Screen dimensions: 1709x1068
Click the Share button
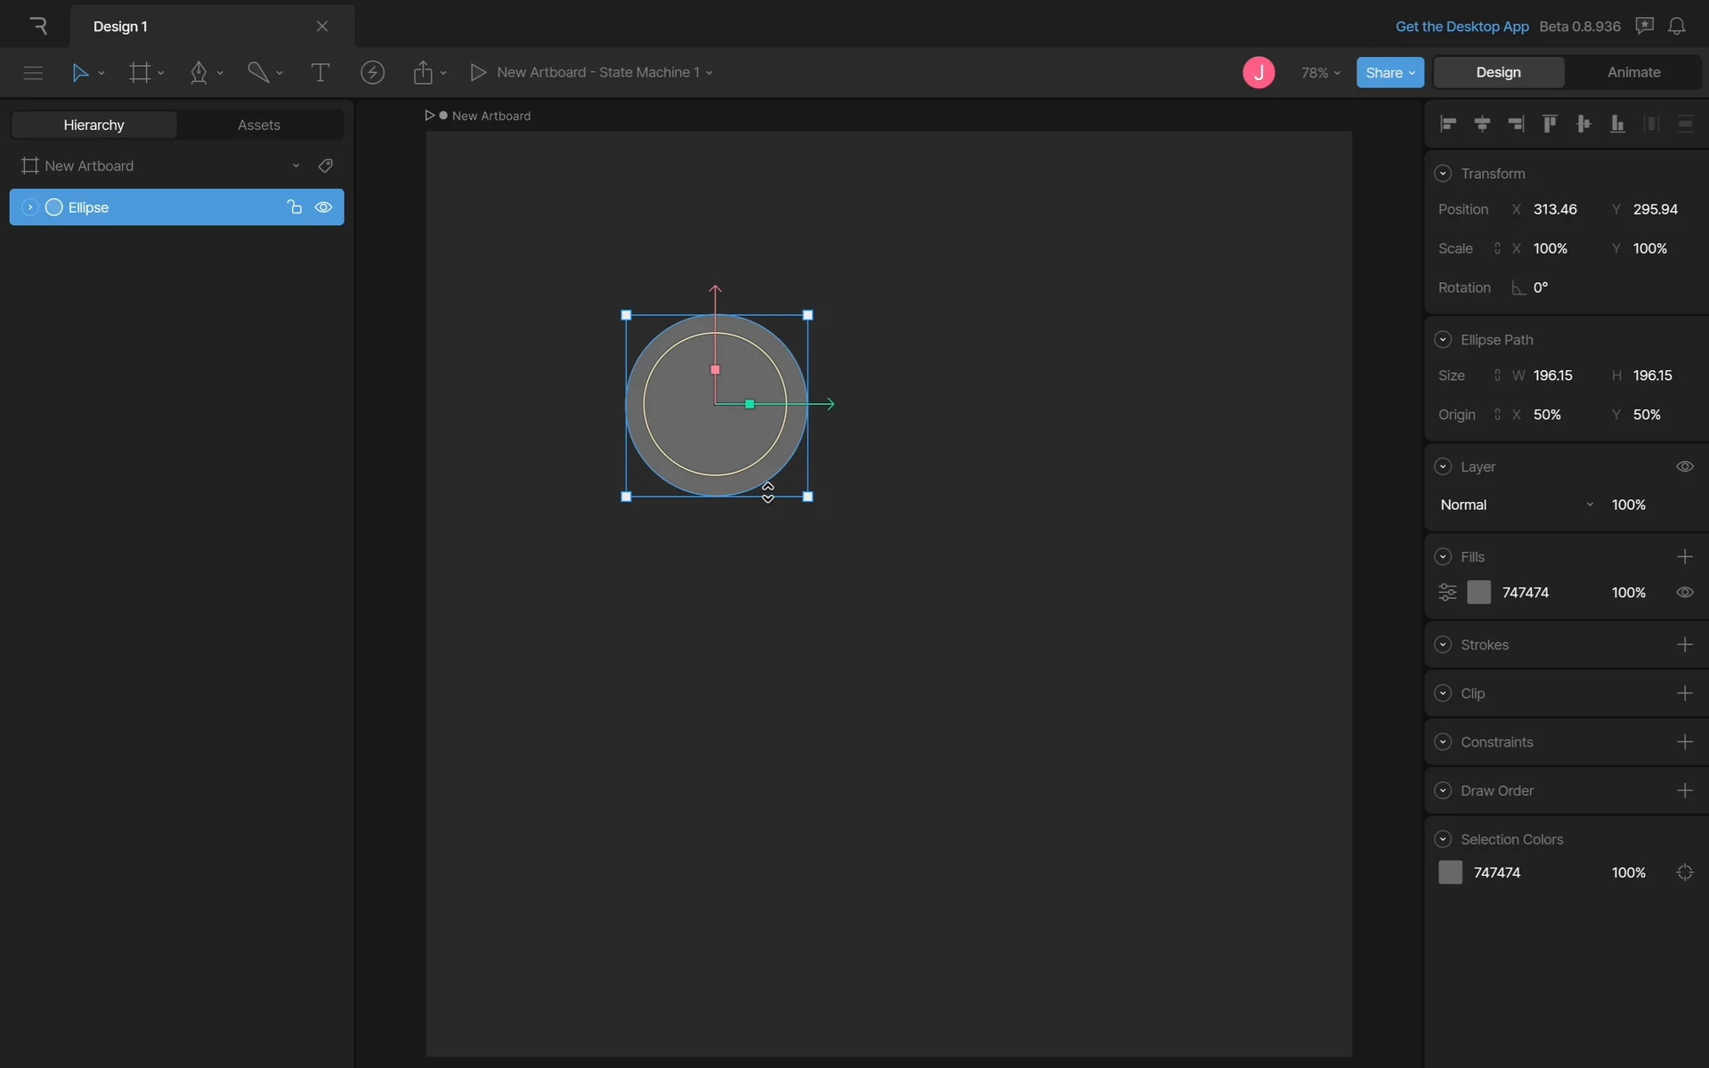pos(1389,72)
